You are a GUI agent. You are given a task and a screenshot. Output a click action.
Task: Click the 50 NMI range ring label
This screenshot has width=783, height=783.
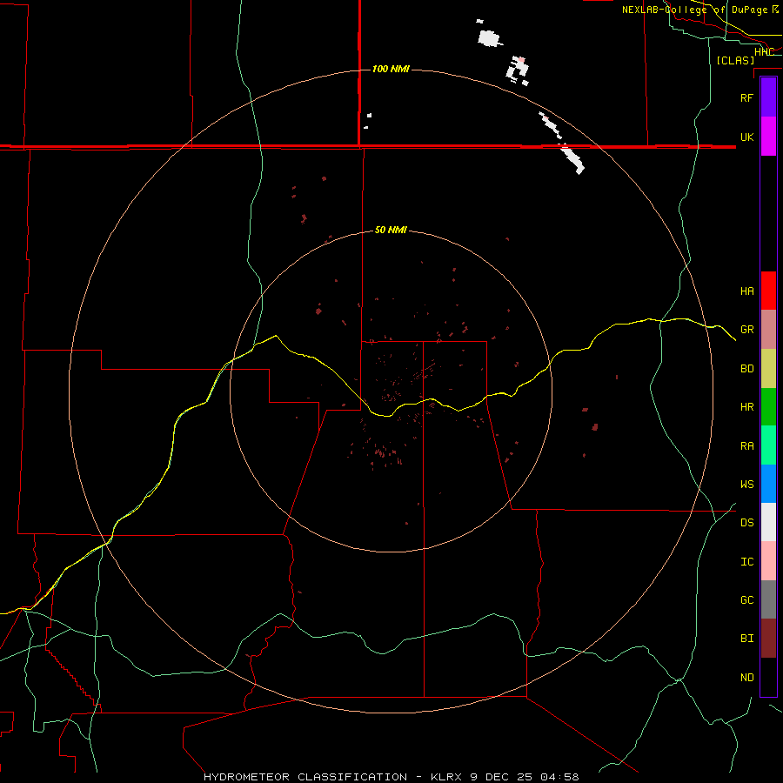(391, 230)
